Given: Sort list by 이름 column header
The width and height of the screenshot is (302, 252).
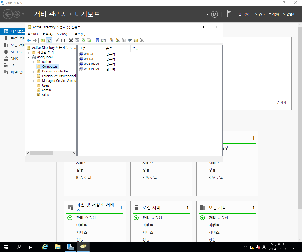Looking at the screenshot, I should [x=91, y=48].
